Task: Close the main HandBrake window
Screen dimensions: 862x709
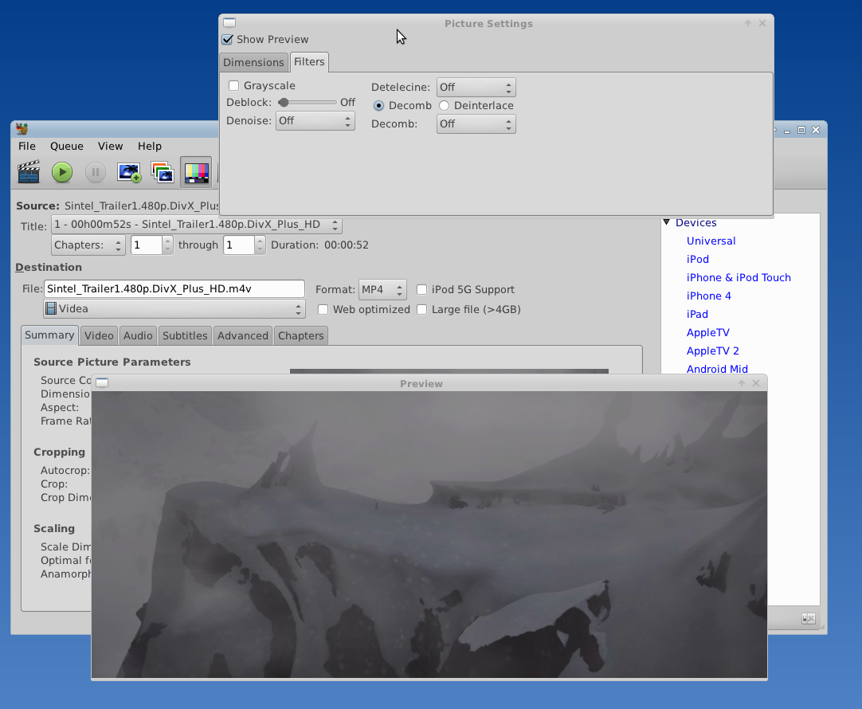Action: (816, 130)
